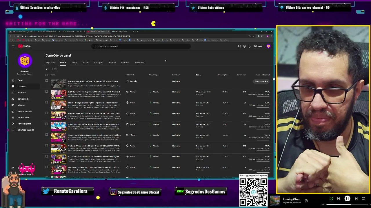Viewport: 371px width, 208px height.
Task: Click the Biblioteca de áudio icon
Action: click(x=13, y=130)
